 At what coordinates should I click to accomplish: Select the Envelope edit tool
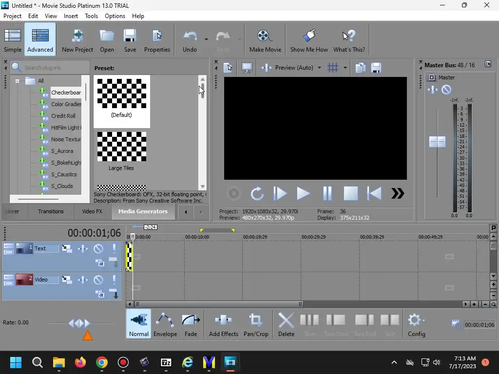coord(165,324)
